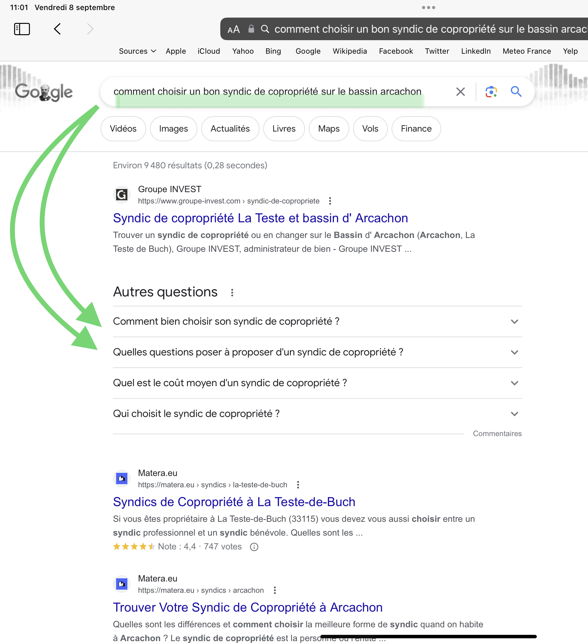This screenshot has width=588, height=643.
Task: Go back to the previous page
Action: (x=57, y=29)
